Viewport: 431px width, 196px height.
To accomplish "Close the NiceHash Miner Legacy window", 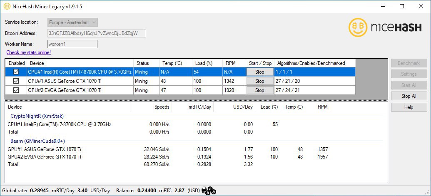I will (421, 6).
